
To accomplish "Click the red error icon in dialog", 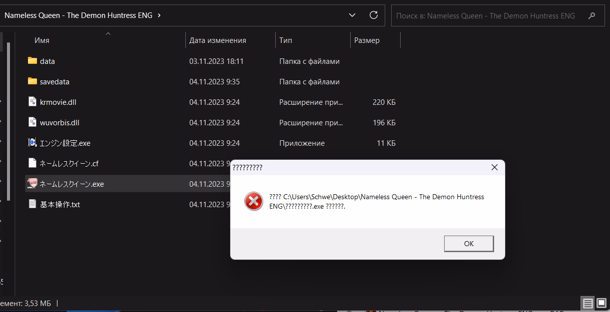I will (x=254, y=202).
